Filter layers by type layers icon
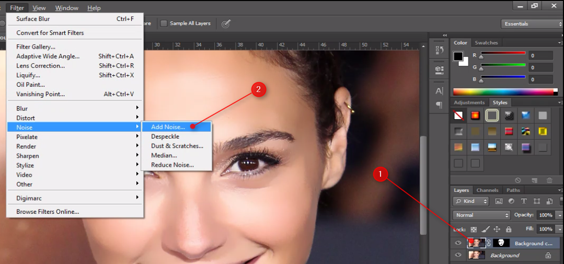Image resolution: width=564 pixels, height=264 pixels. tap(524, 201)
